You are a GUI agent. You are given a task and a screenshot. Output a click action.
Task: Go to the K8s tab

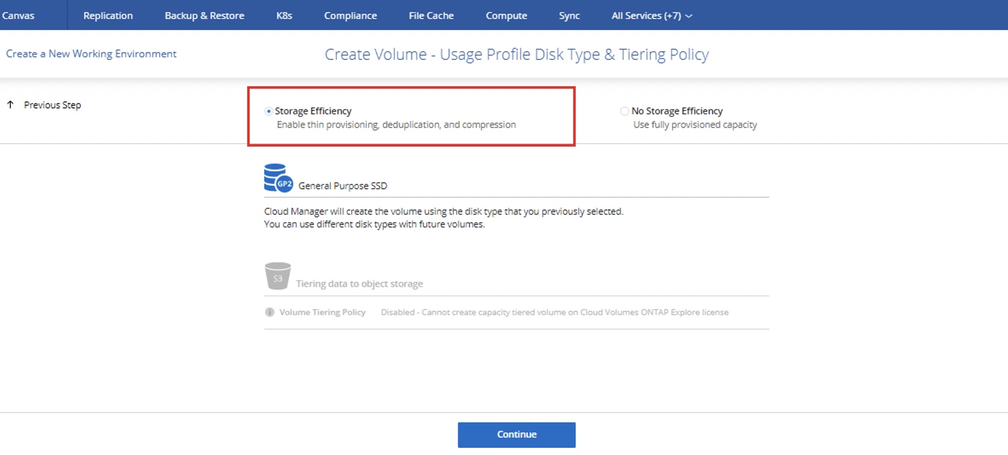click(284, 15)
